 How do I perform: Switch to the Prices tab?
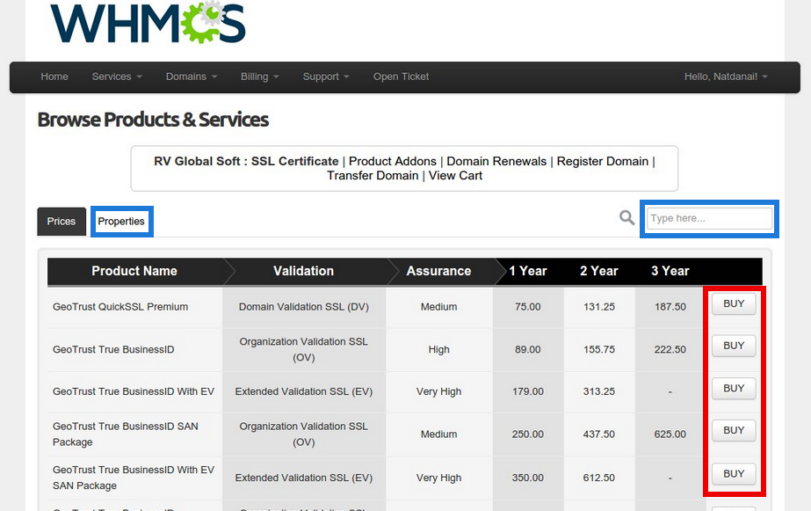click(x=62, y=222)
